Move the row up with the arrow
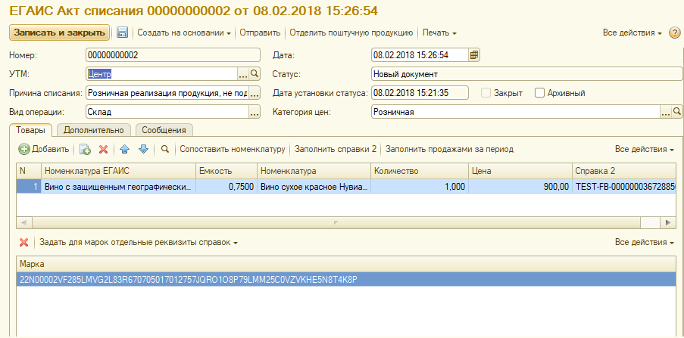The height and width of the screenshot is (338, 684). tap(126, 150)
